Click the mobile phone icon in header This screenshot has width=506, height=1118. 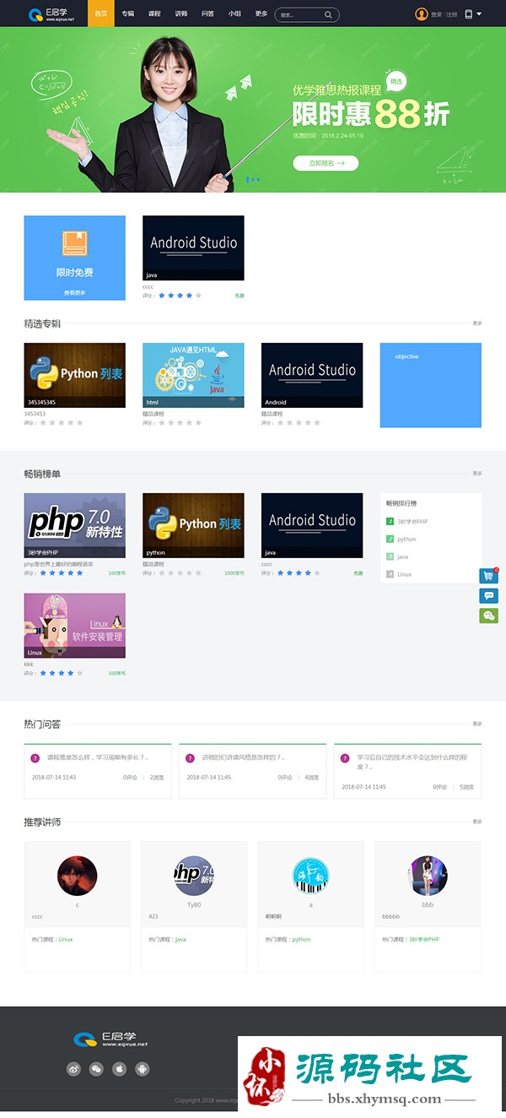pos(468,14)
